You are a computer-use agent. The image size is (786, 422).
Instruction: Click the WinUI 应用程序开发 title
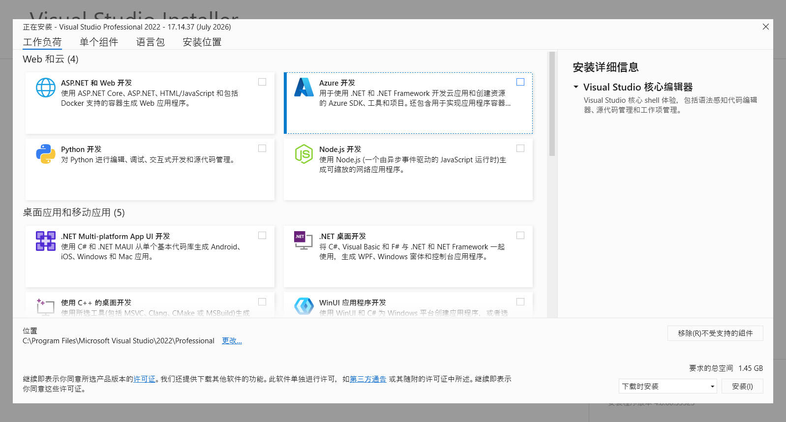coord(353,303)
